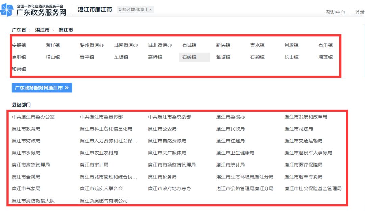Open 中共廉江市委统战部 department
The image size is (365, 211).
point(169,117)
